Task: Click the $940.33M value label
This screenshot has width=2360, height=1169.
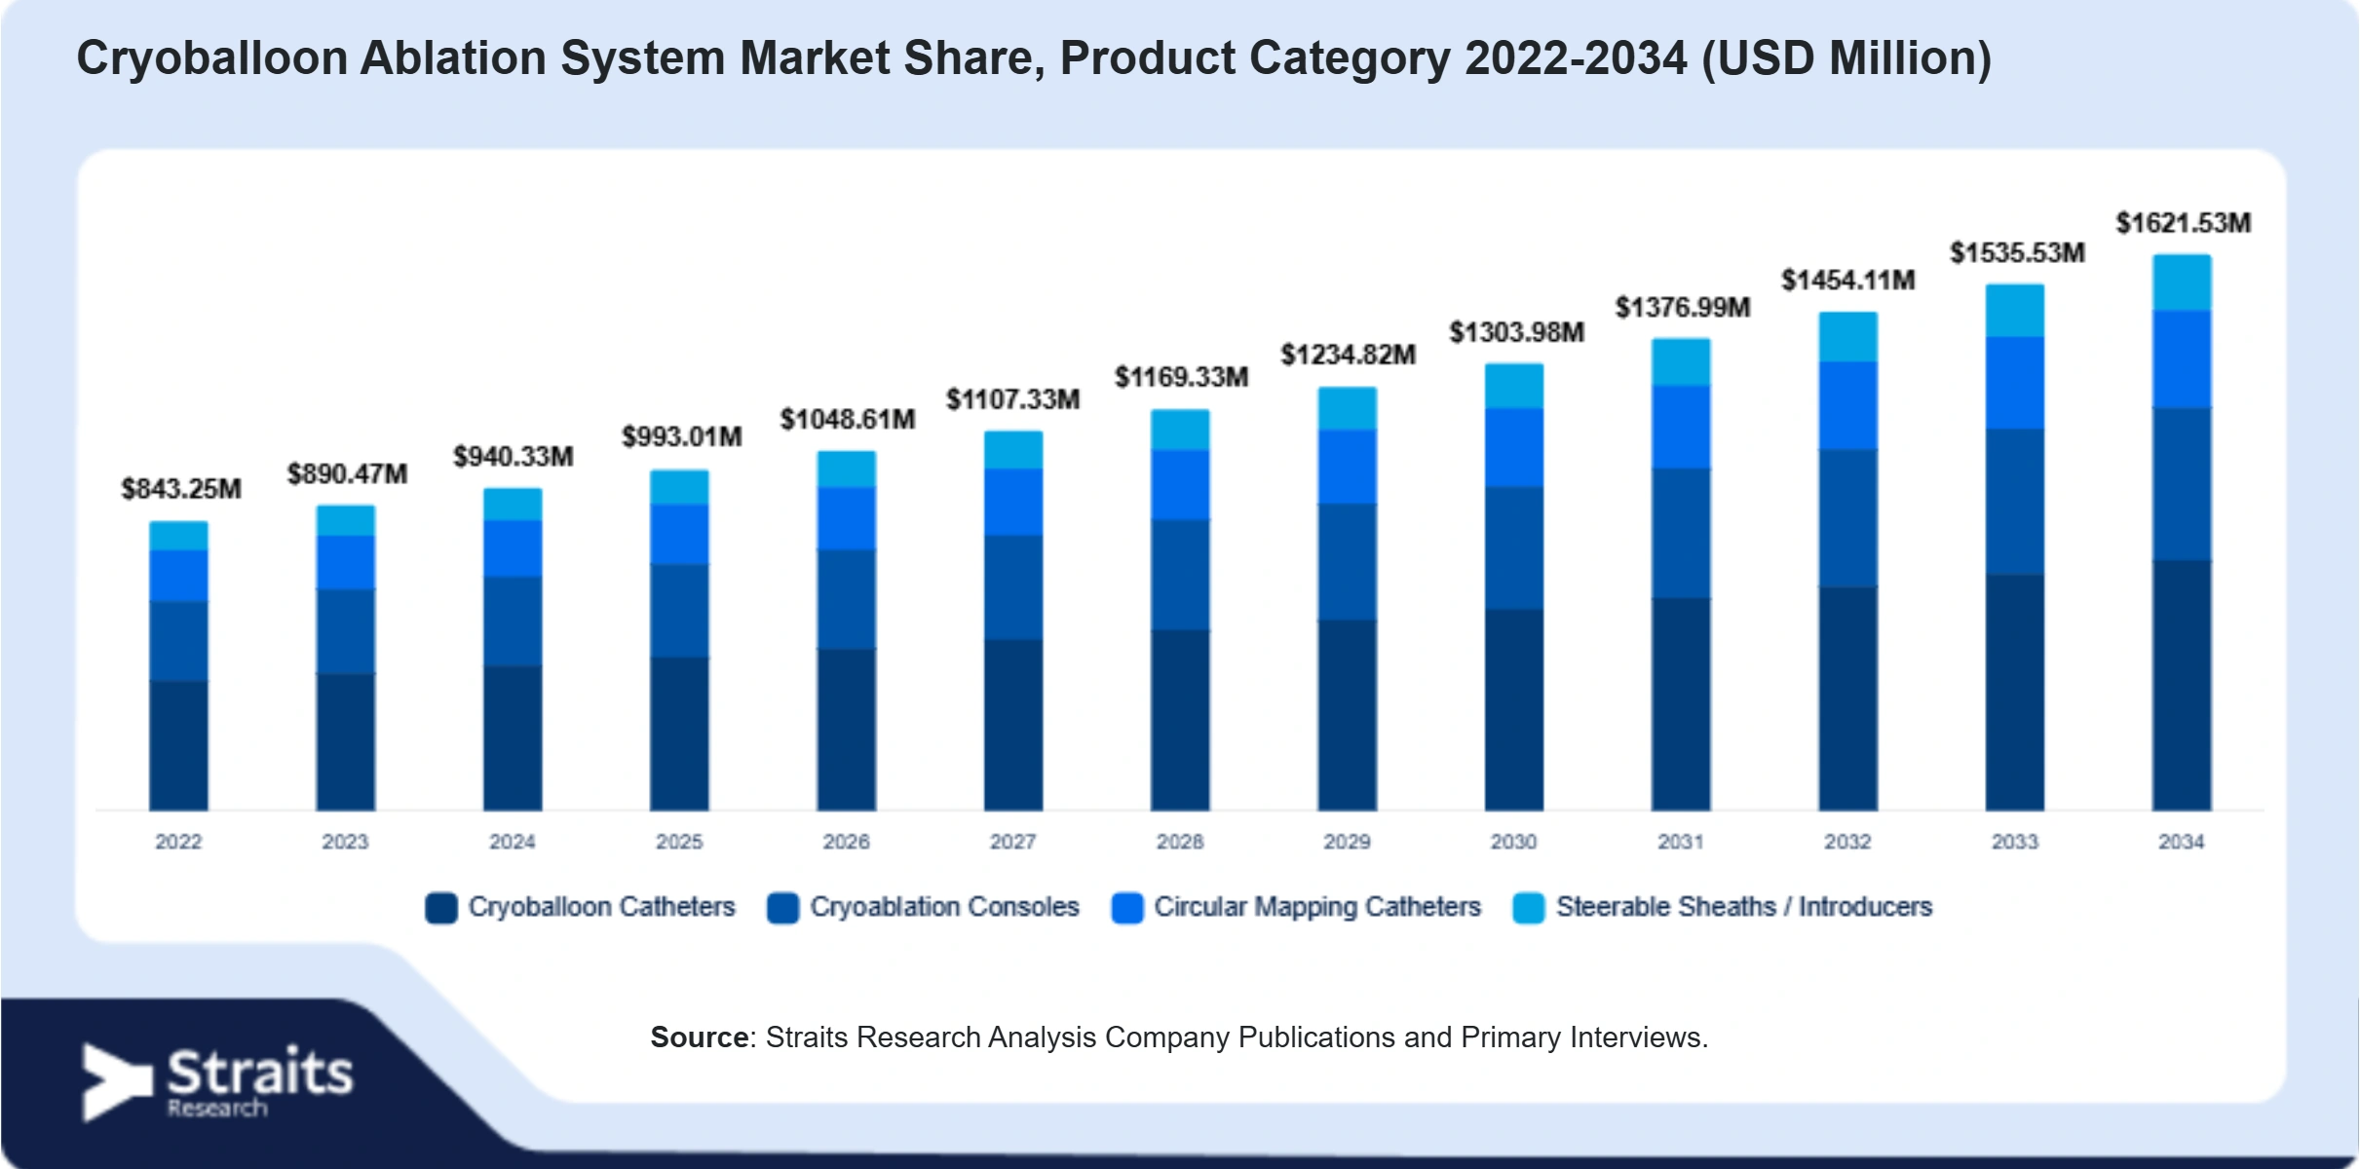Action: pos(514,457)
